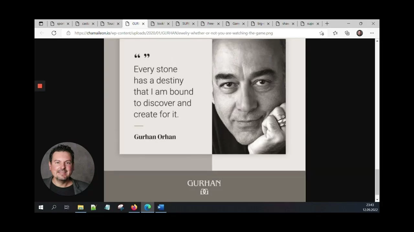Open the Collections panel
The width and height of the screenshot is (414, 232).
point(347,33)
